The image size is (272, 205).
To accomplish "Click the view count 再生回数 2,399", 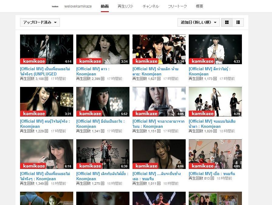I will point(90,79).
